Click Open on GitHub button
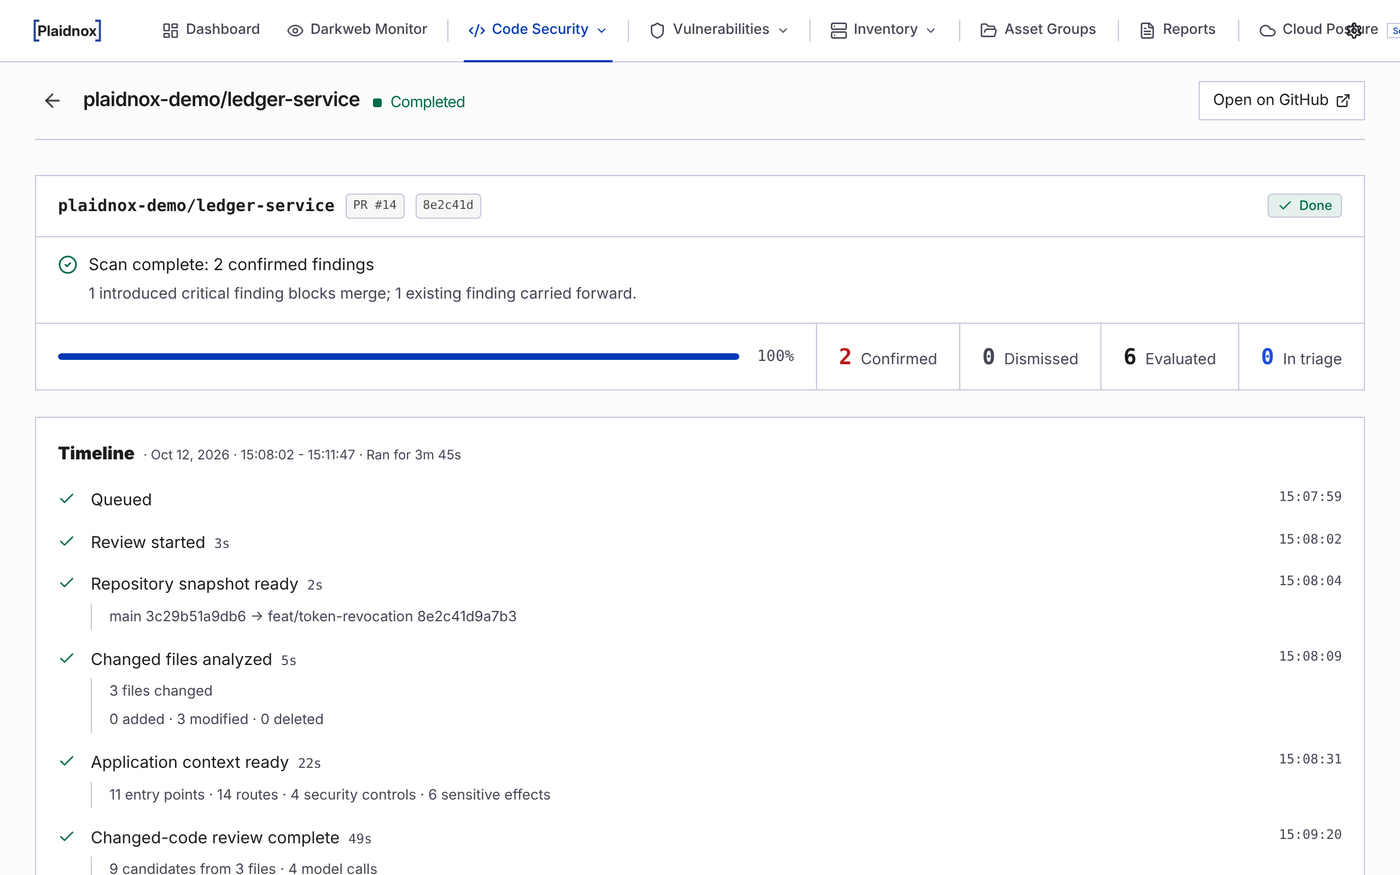 tap(1281, 101)
